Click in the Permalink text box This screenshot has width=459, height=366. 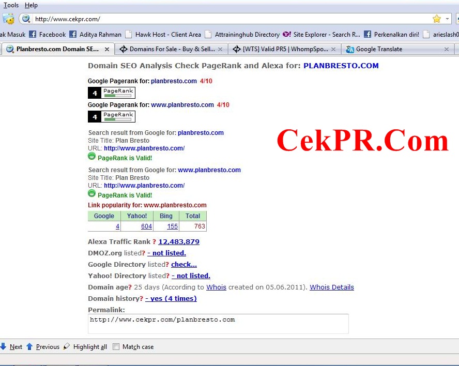[218, 324]
